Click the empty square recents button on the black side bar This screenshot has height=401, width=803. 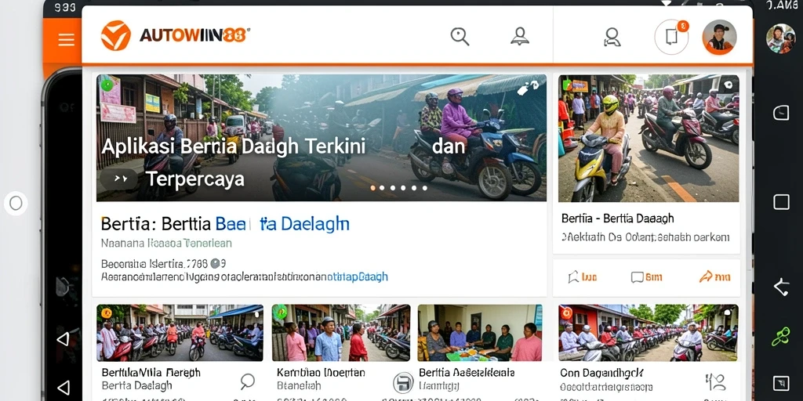(x=781, y=202)
